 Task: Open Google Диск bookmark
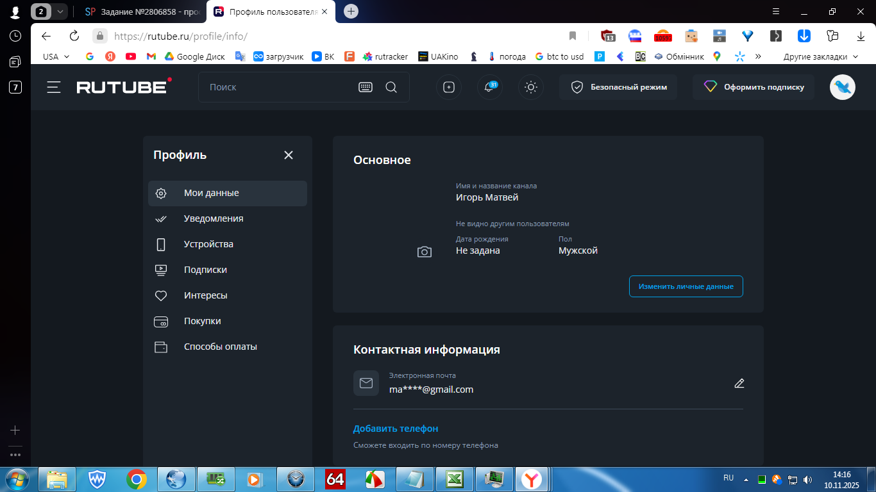tap(195, 56)
